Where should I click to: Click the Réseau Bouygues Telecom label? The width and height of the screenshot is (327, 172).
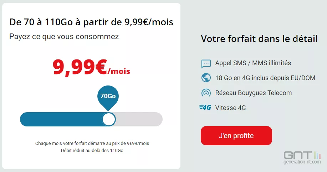tap(254, 93)
